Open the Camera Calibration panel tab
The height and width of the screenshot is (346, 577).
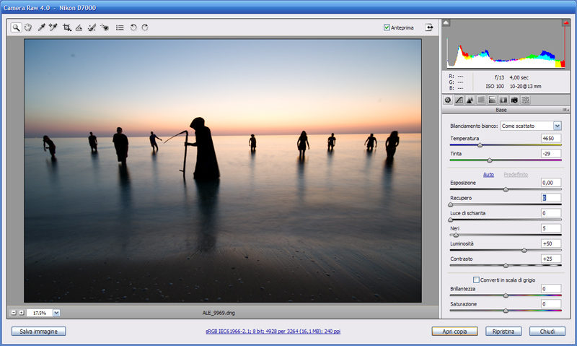tap(514, 100)
